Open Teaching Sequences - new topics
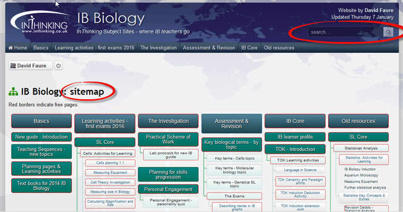 (x=41, y=152)
